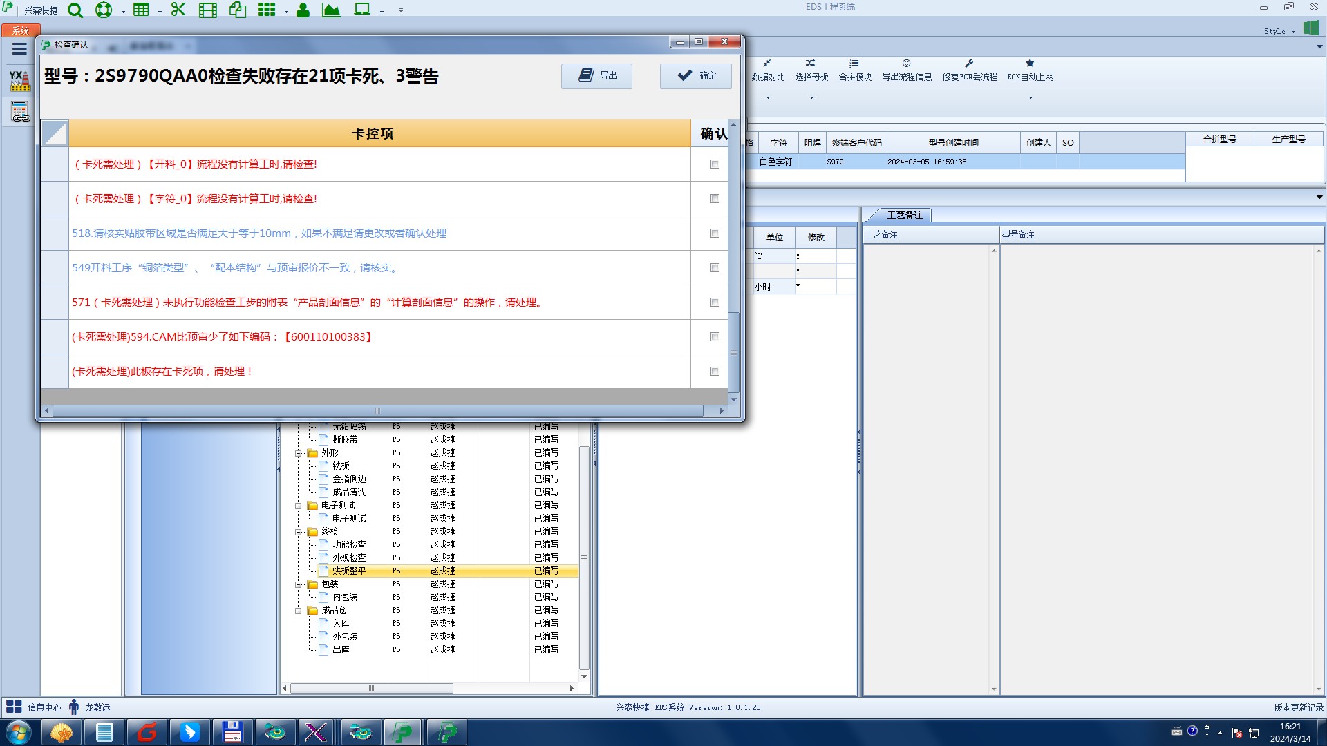
Task: Collapse the 外形 folder in process tree
Action: (299, 454)
